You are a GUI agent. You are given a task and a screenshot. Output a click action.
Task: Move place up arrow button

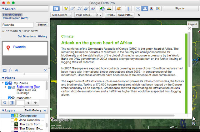pyautogui.click(x=28, y=103)
